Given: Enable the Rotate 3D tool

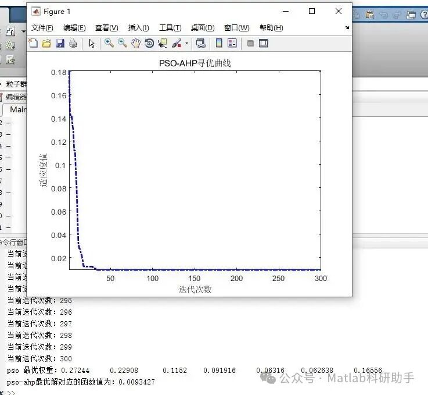Looking at the screenshot, I should click(149, 43).
